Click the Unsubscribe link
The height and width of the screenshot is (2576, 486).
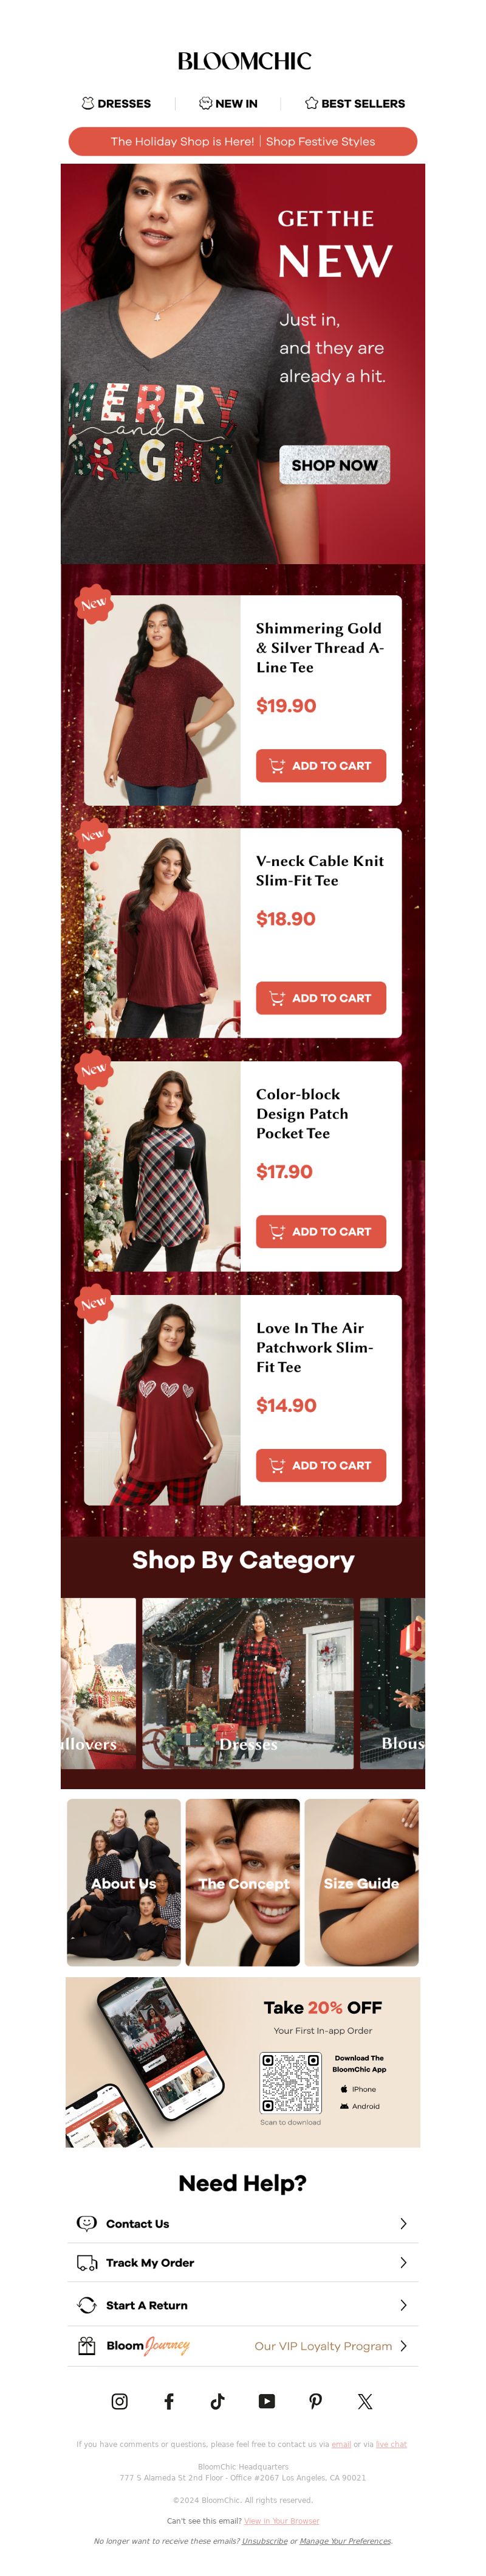(x=264, y=2540)
